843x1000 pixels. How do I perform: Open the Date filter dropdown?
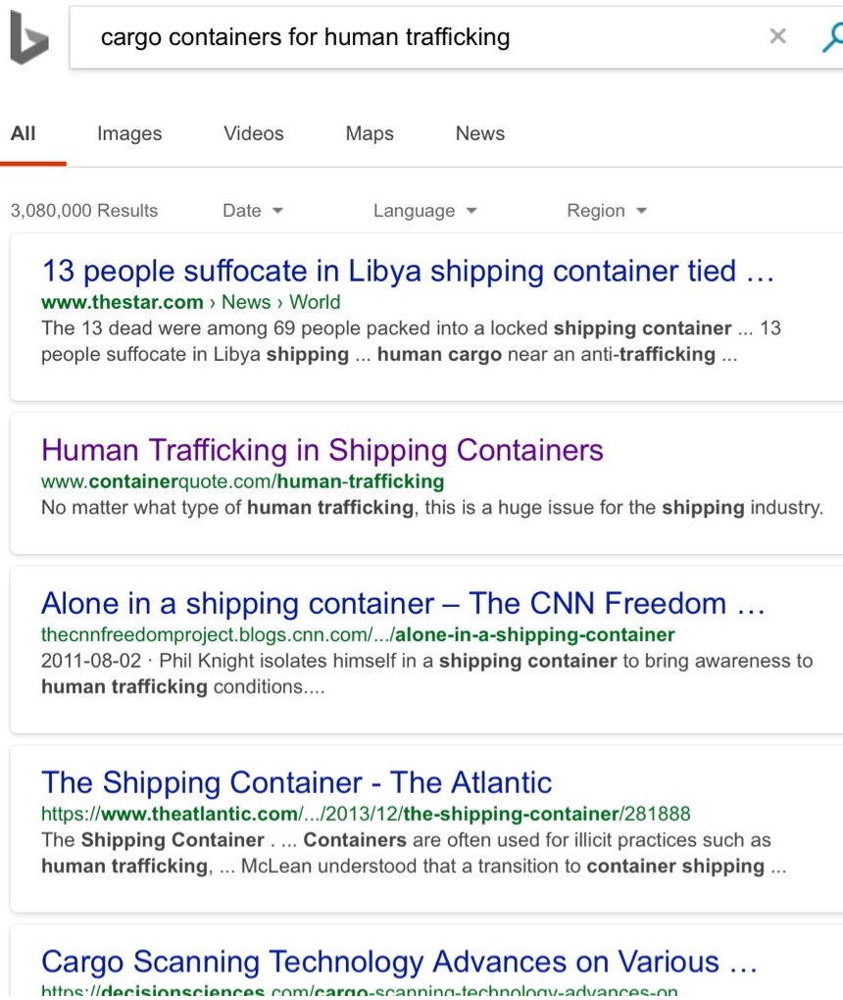[253, 211]
